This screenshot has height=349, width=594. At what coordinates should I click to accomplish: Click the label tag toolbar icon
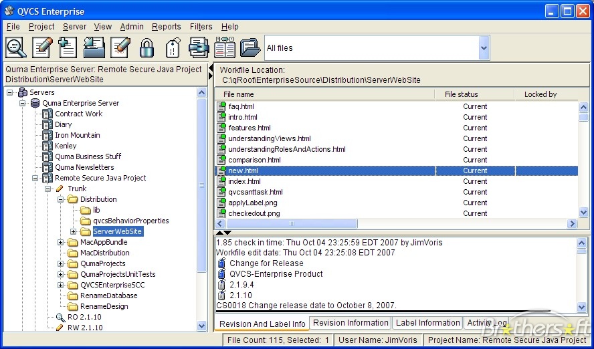point(173,47)
